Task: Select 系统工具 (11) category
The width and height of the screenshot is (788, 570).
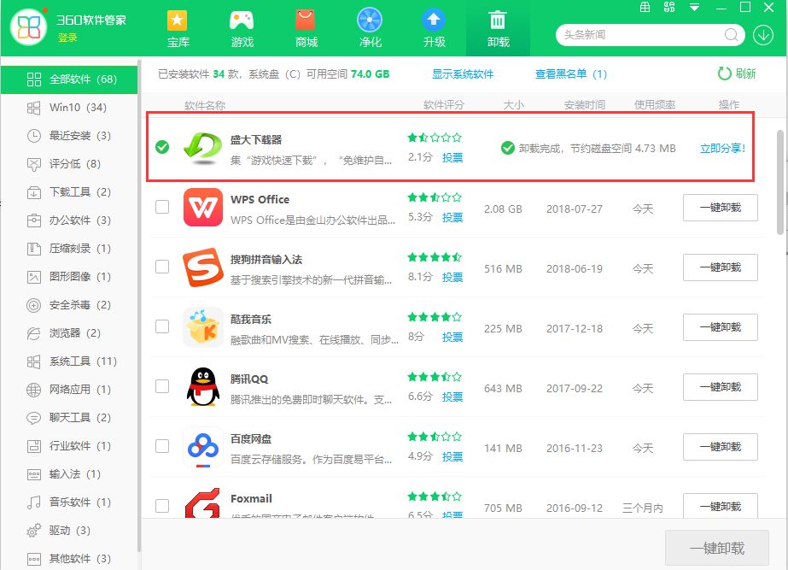Action: point(69,361)
